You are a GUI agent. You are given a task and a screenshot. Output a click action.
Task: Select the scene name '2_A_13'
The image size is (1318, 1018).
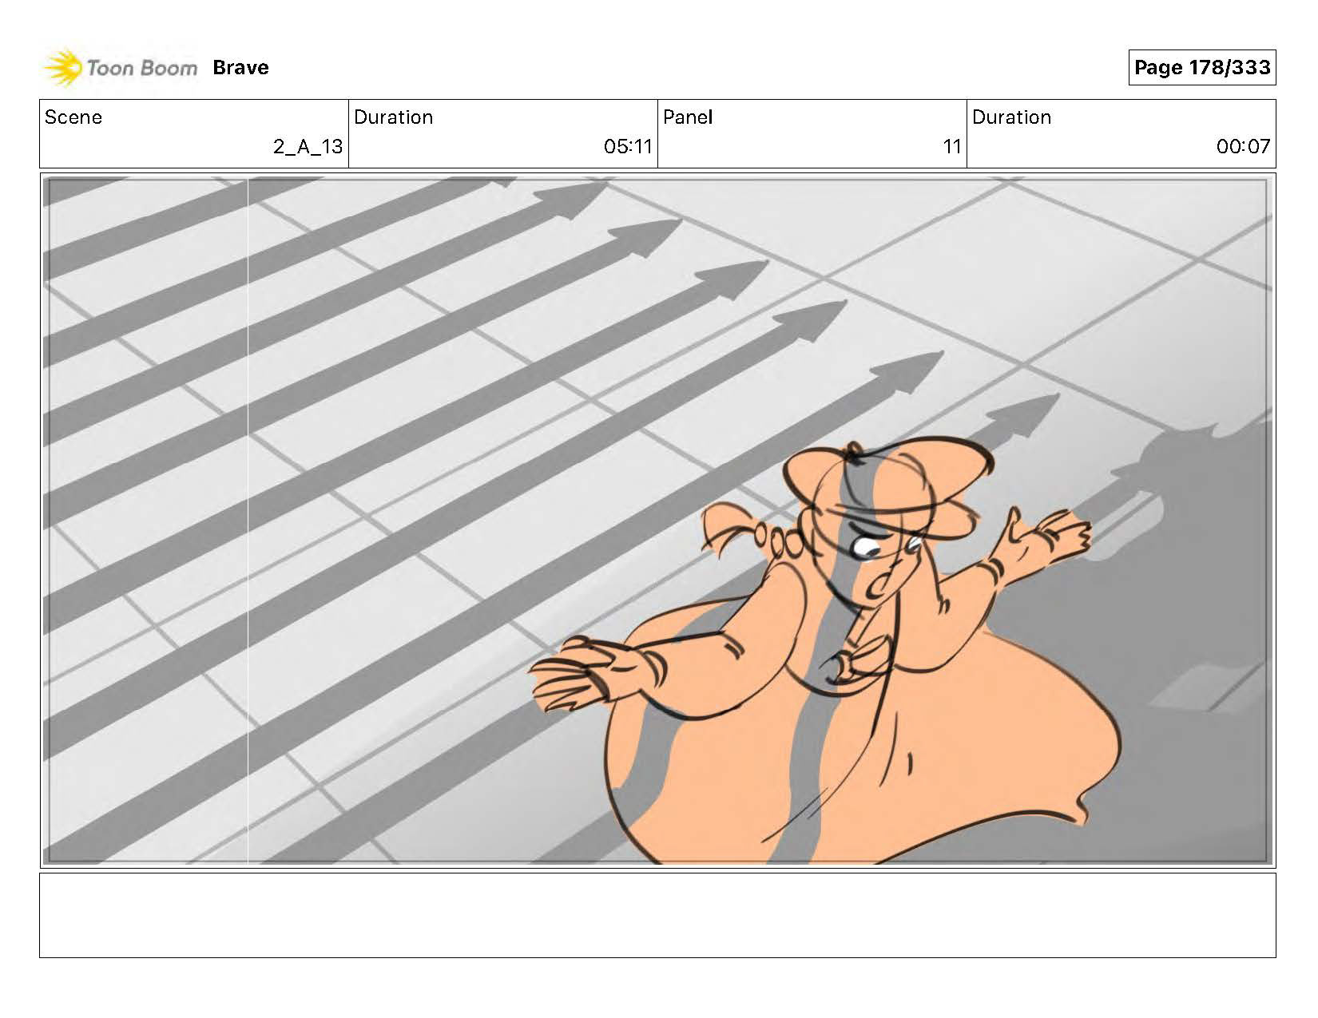coord(308,147)
